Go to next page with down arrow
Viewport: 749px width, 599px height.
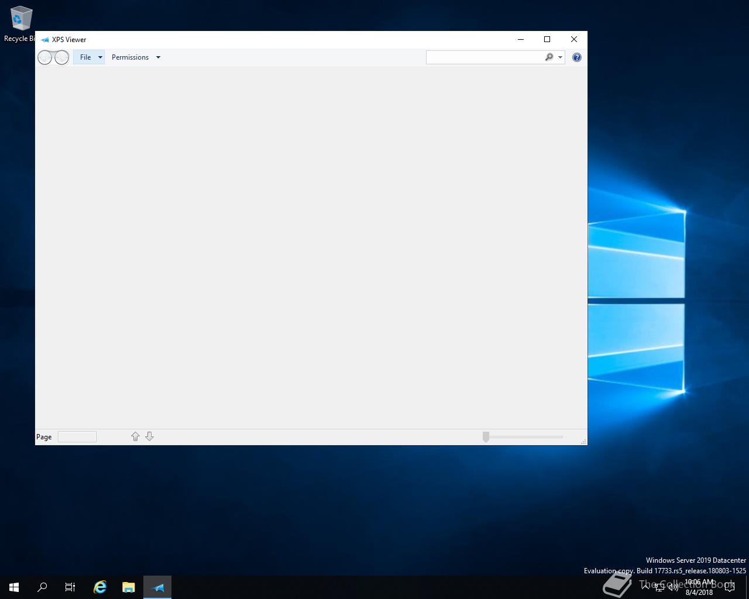tap(149, 437)
